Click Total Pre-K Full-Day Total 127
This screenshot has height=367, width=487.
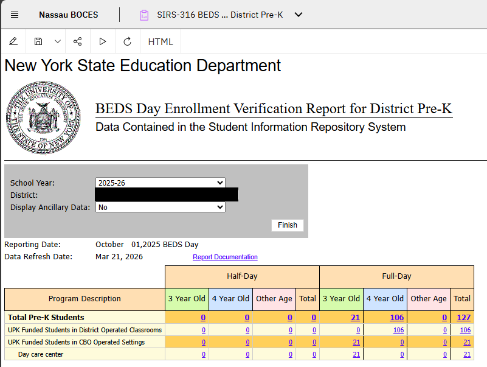click(464, 318)
